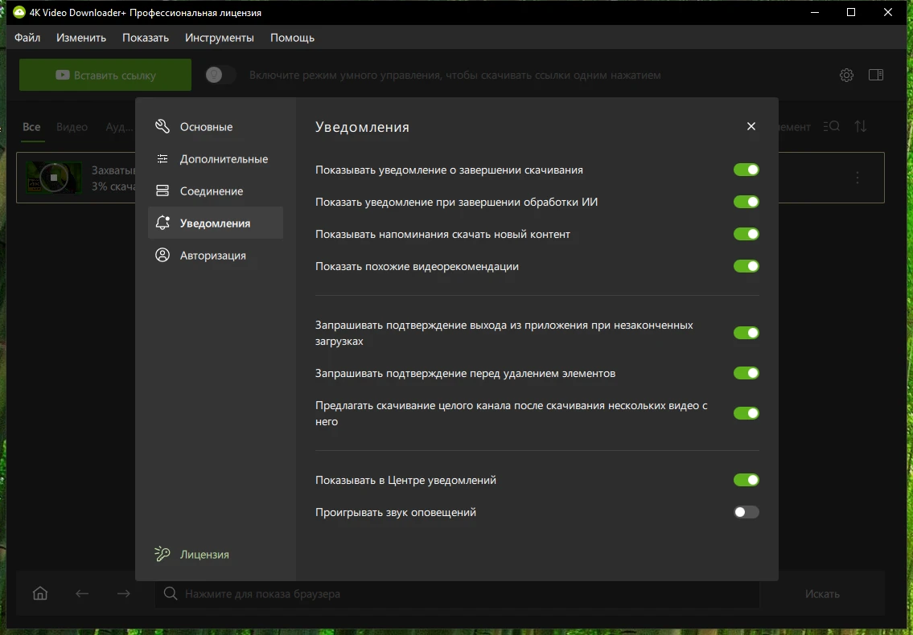Image resolution: width=913 pixels, height=635 pixels.
Task: Close the settings dialog with X
Action: tap(751, 126)
